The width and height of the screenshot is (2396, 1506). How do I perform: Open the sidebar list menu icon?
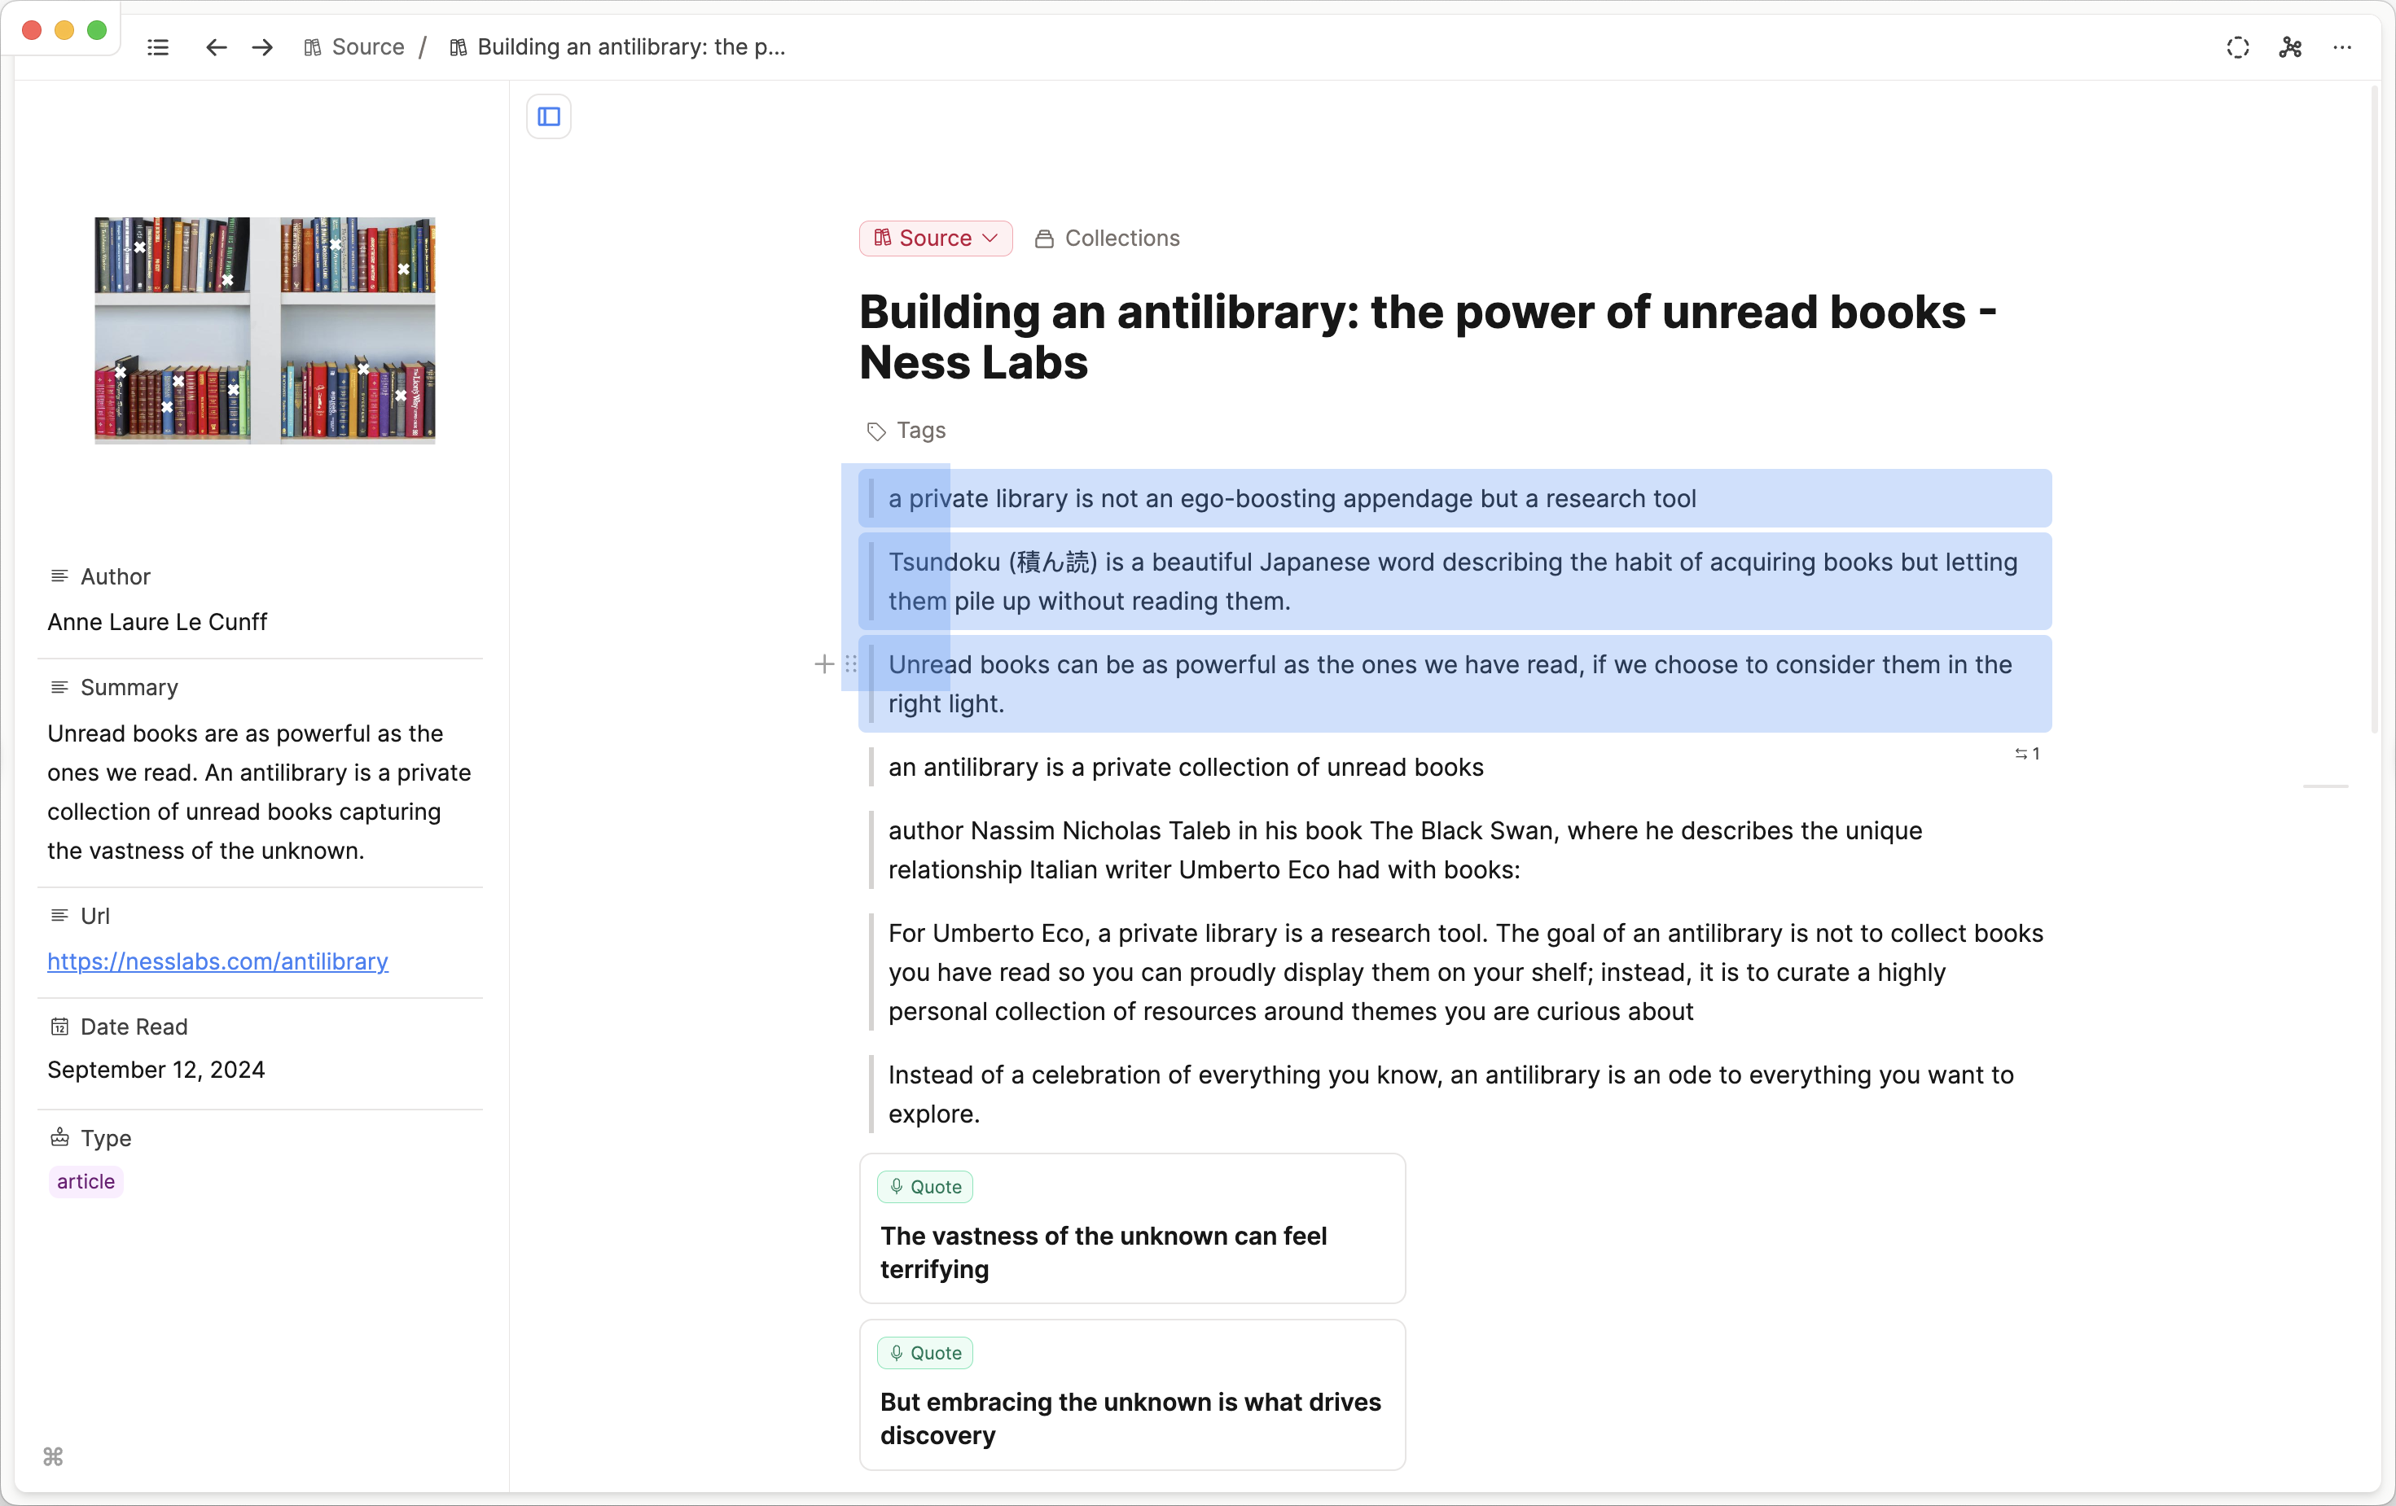click(157, 46)
